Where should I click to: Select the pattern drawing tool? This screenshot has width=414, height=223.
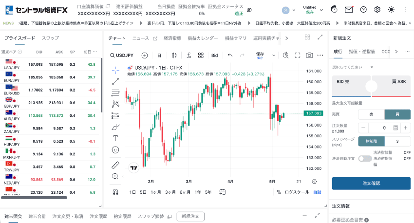pyautogui.click(x=115, y=104)
